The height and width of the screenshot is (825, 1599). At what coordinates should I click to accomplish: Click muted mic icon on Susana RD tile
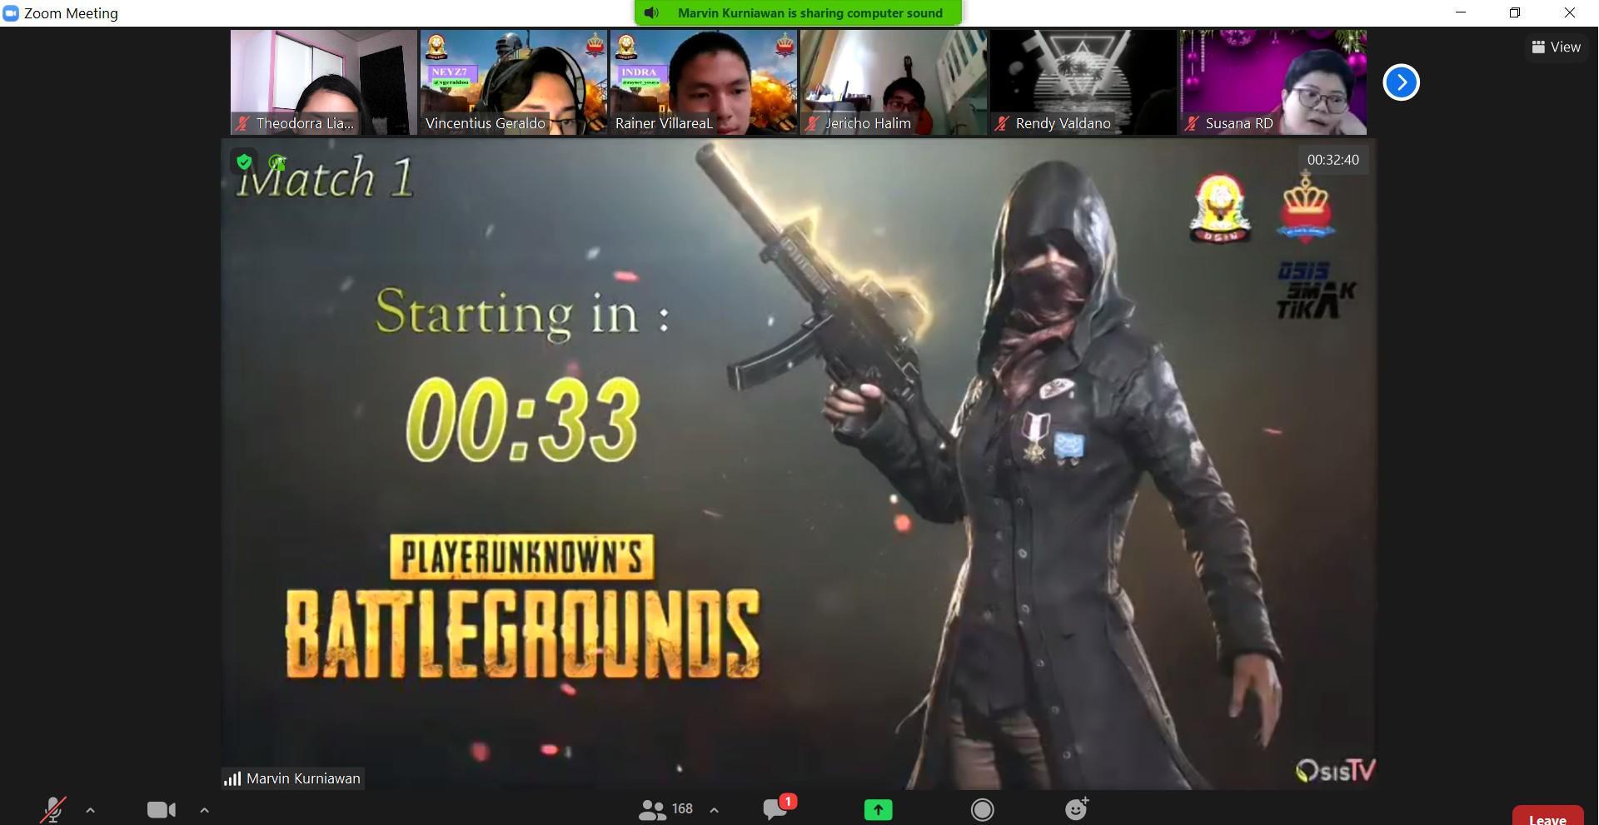(x=1192, y=123)
